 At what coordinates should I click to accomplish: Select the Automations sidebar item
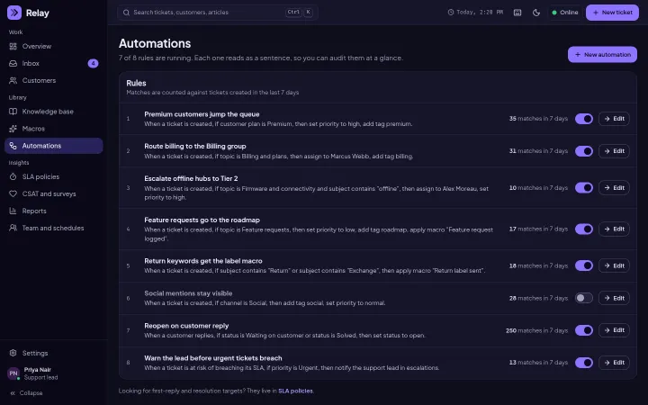tap(54, 146)
